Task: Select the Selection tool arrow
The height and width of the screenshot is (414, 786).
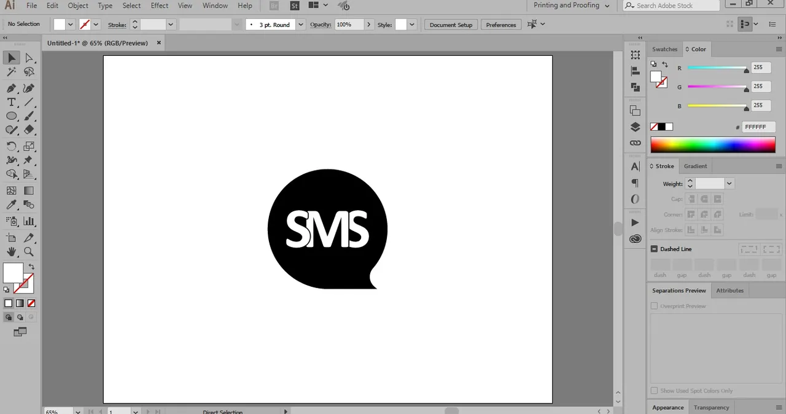Action: click(12, 58)
